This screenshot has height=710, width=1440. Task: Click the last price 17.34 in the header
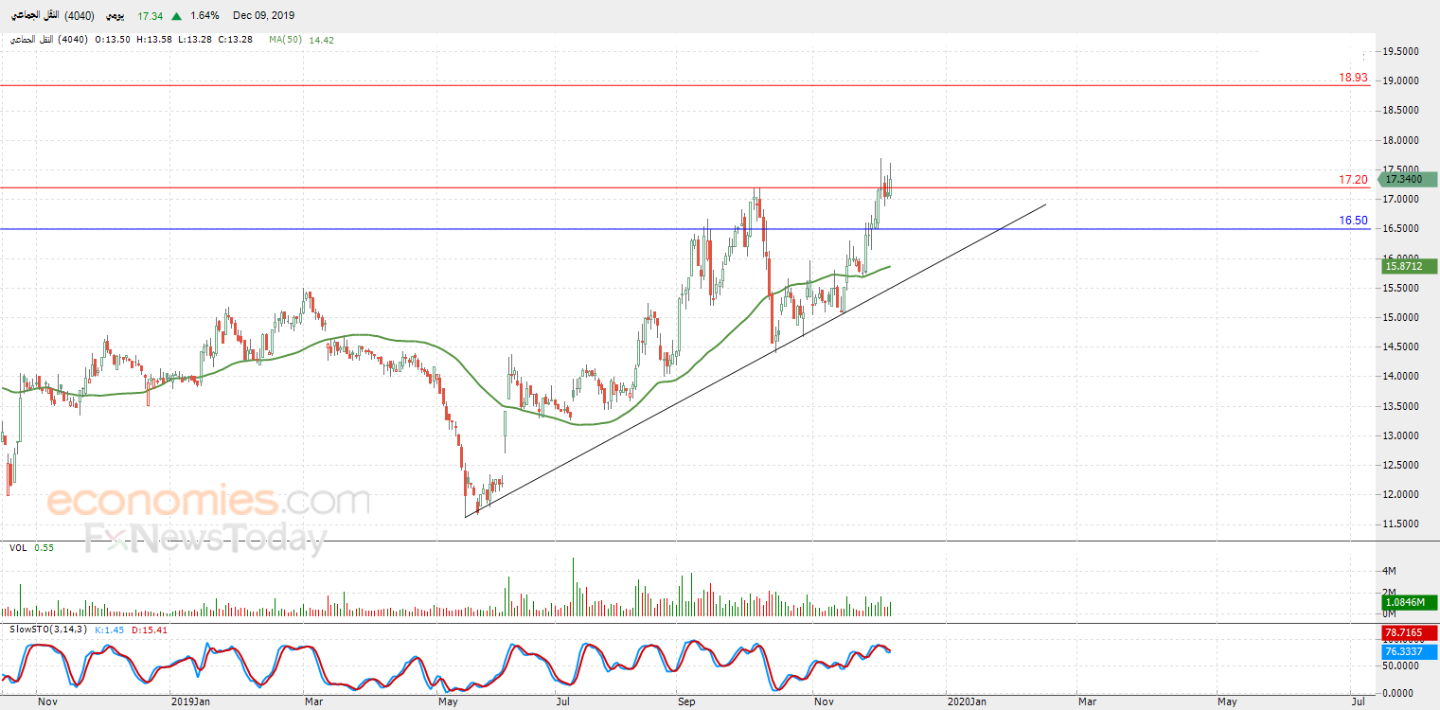(150, 16)
